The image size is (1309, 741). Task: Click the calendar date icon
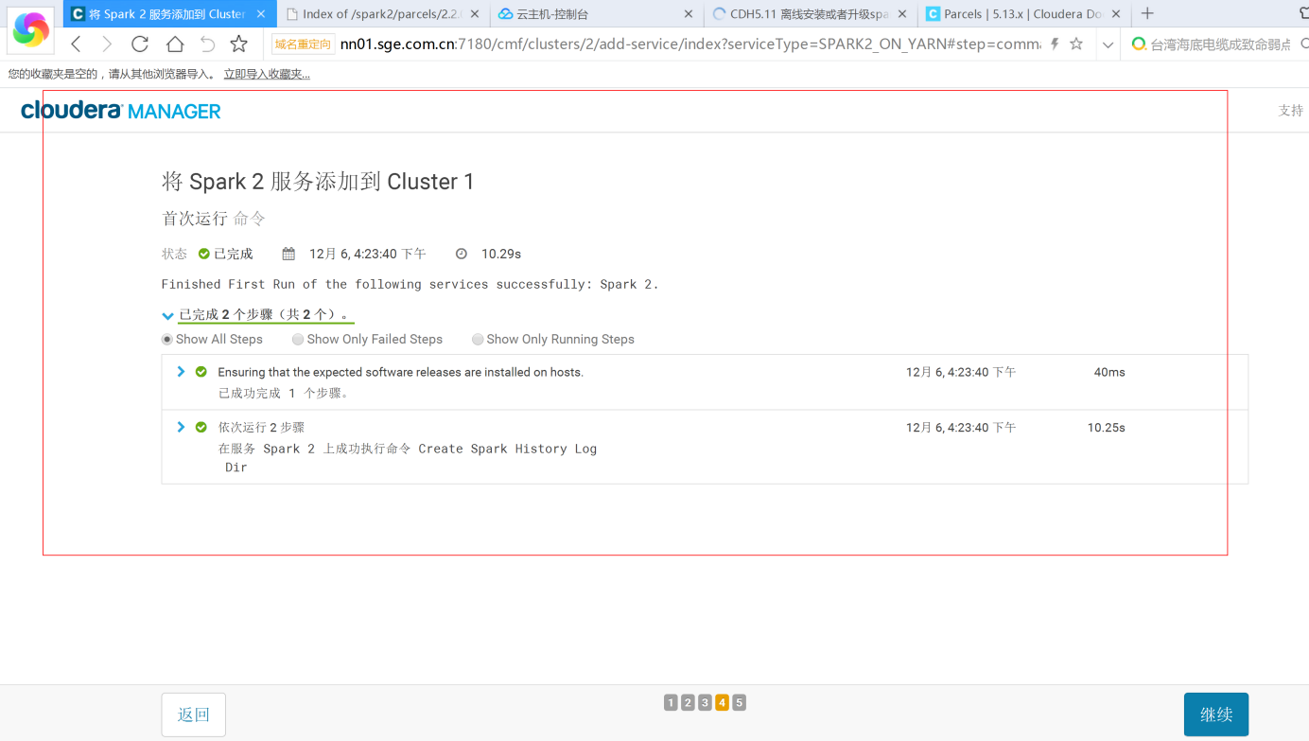pyautogui.click(x=289, y=254)
